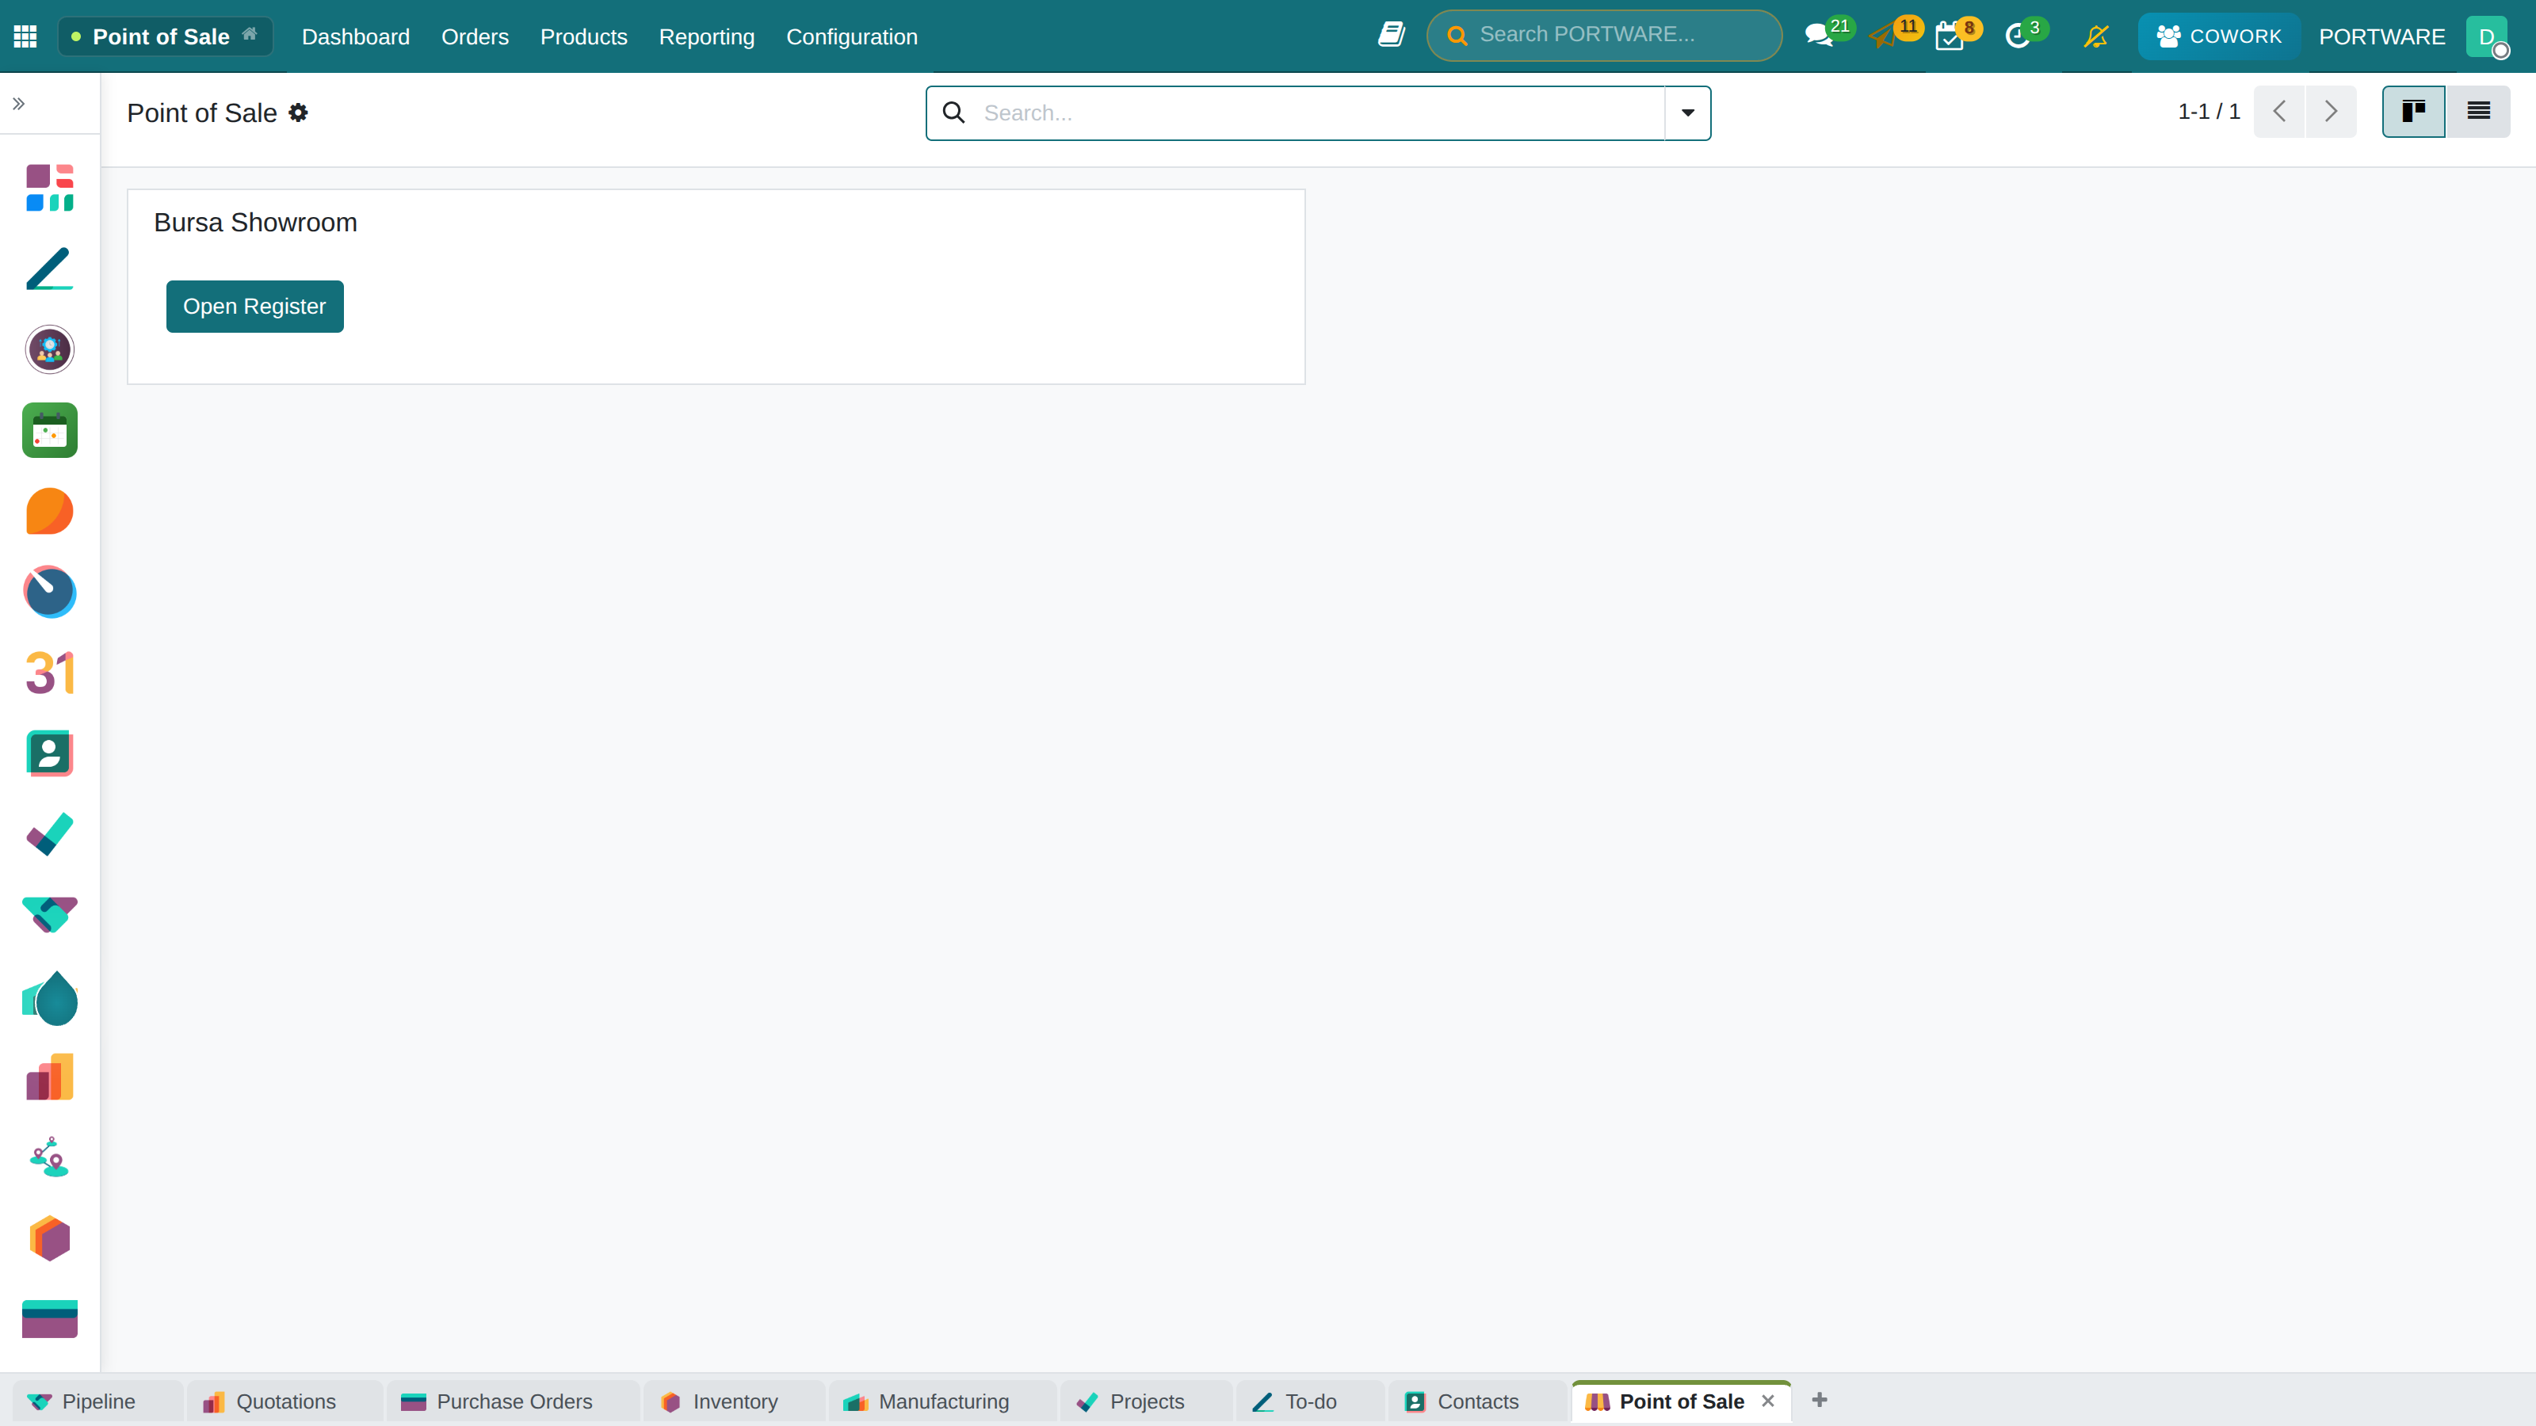Open the calendar activities icon with badge 8
The image size is (2536, 1426).
click(1950, 36)
